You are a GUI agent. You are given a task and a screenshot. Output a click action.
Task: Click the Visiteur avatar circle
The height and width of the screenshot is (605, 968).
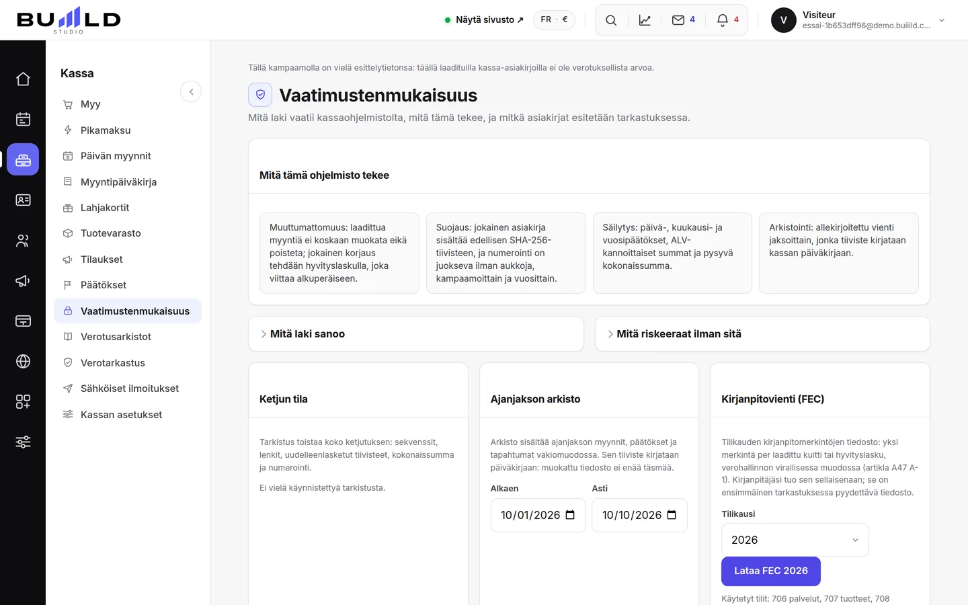coord(783,20)
